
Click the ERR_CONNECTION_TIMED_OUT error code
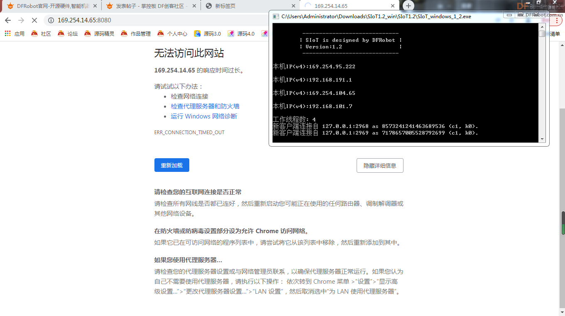[x=189, y=133]
